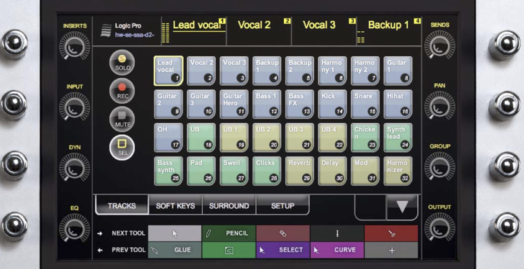
Task: Select the Backup 1 header channel
Action: point(389,31)
